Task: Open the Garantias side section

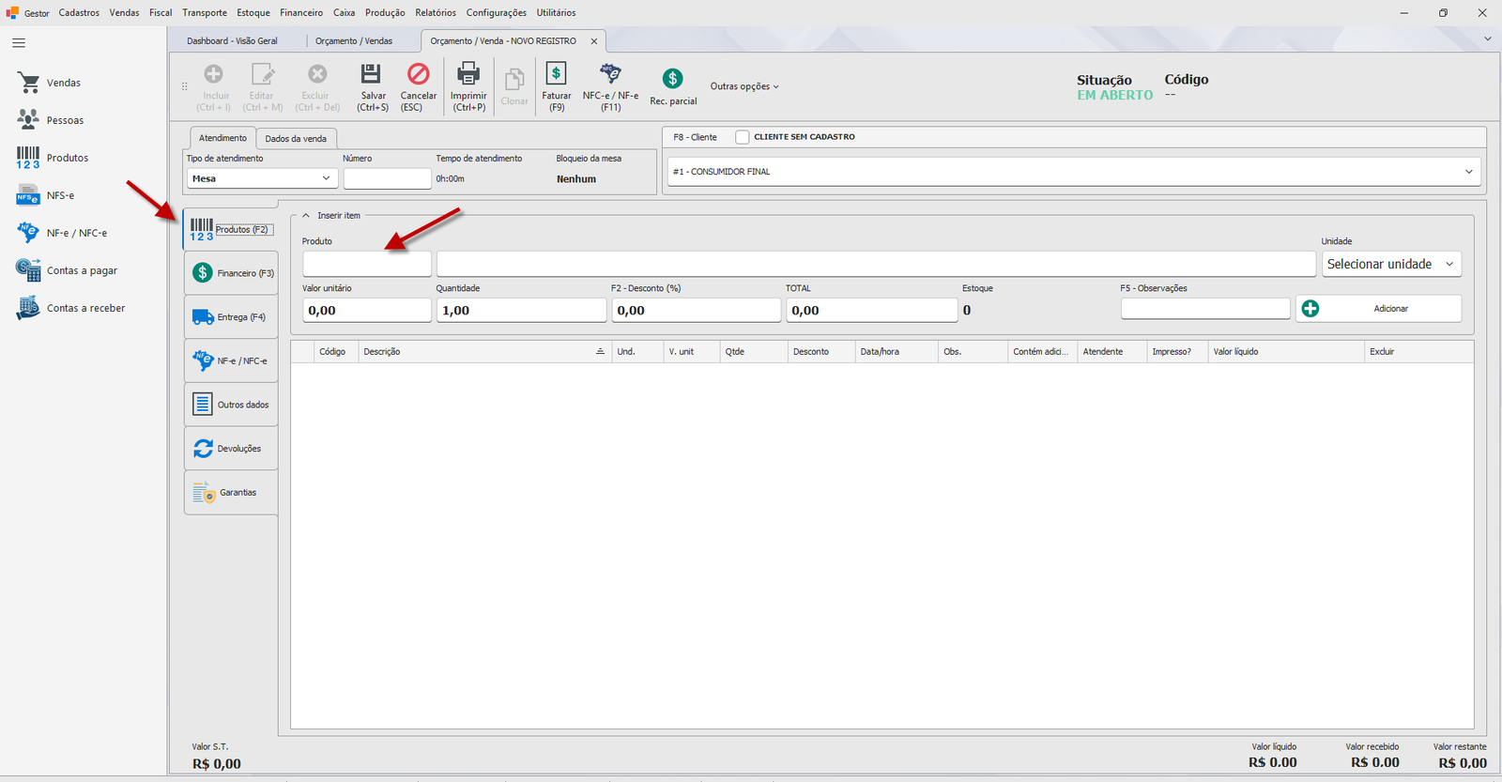Action: (231, 493)
